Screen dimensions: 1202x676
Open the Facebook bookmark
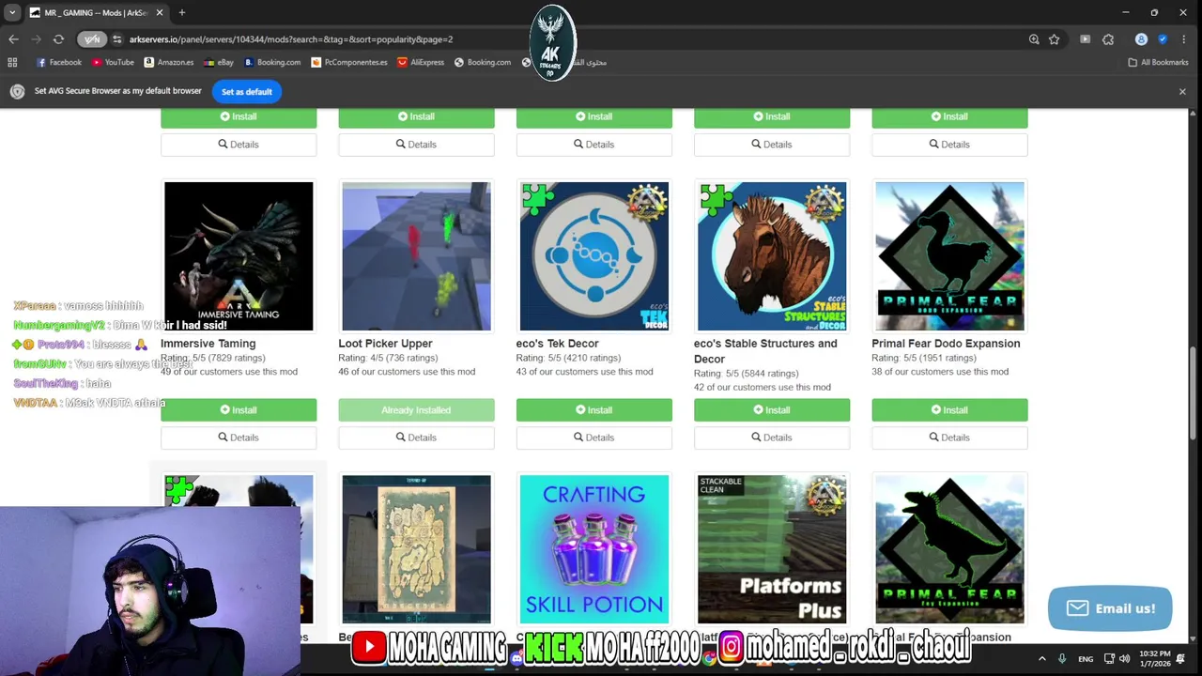(58, 62)
